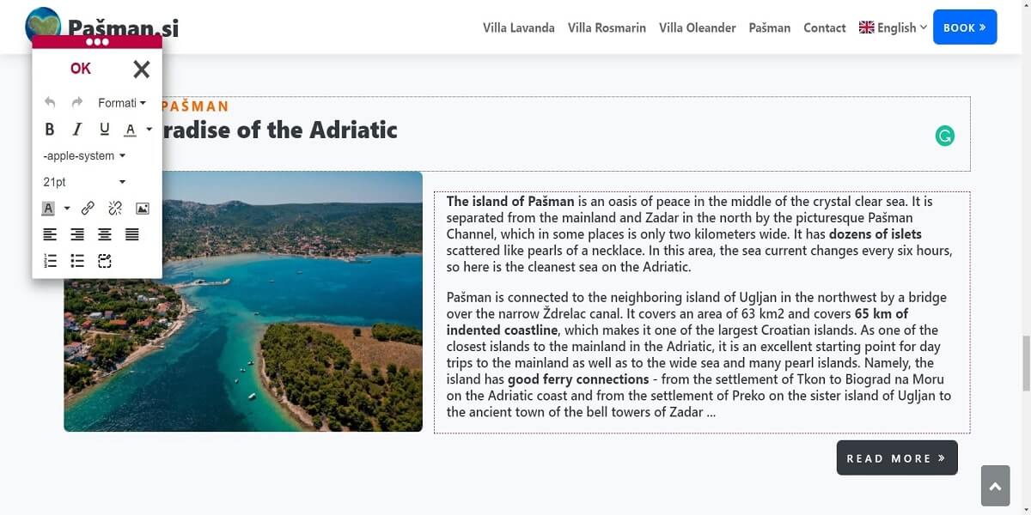Insert a bulleted list
1031x515 pixels.
(77, 261)
